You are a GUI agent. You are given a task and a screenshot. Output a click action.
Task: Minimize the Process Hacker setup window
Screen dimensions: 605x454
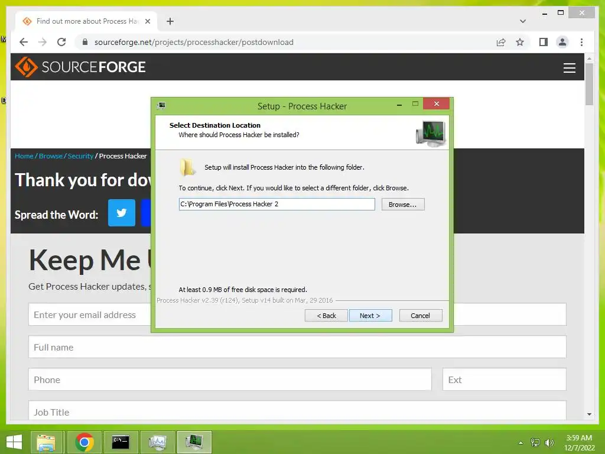(399, 104)
